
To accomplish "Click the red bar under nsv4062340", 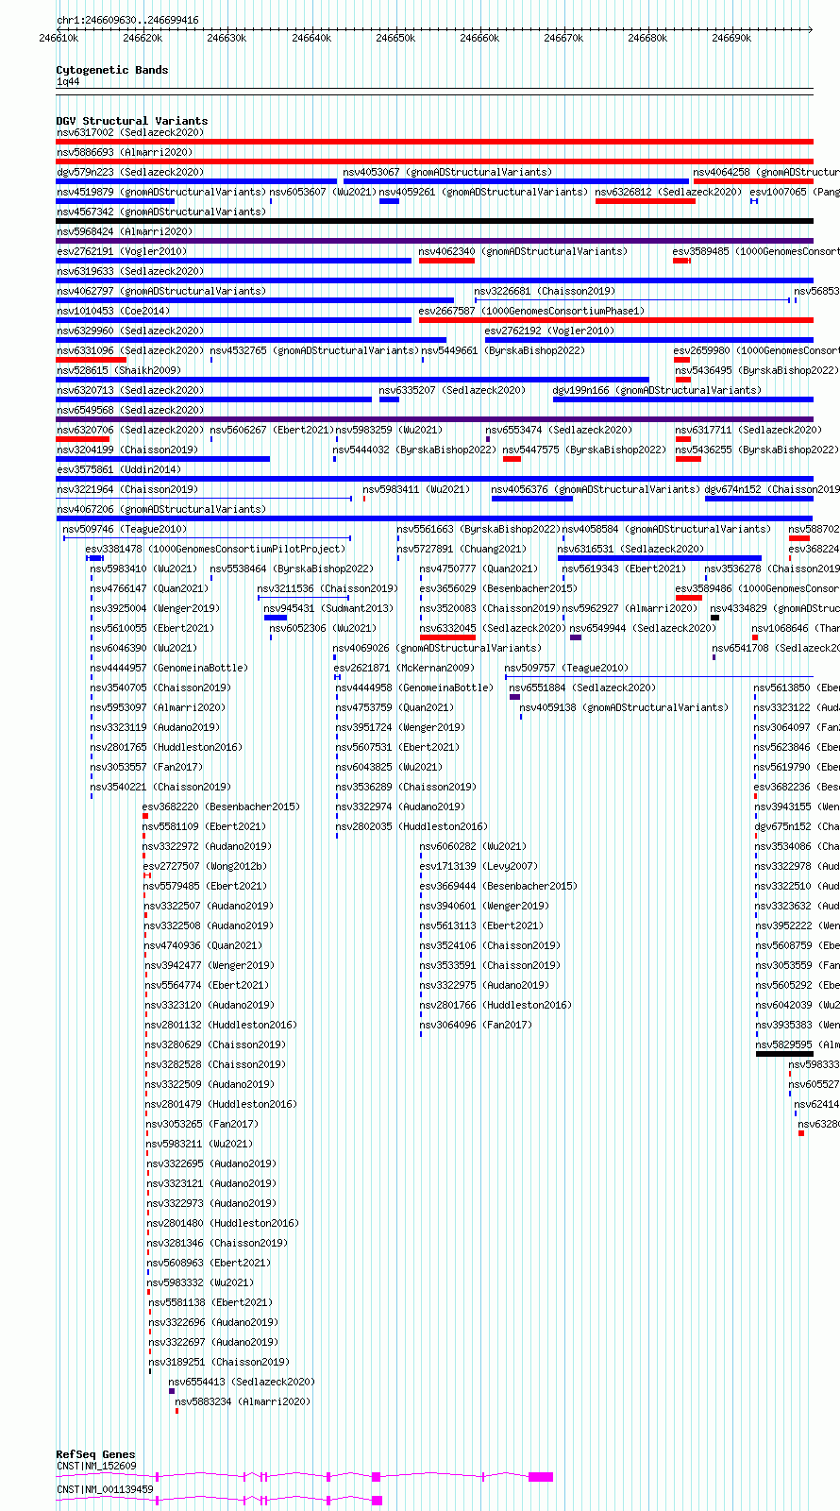I will coord(446,261).
